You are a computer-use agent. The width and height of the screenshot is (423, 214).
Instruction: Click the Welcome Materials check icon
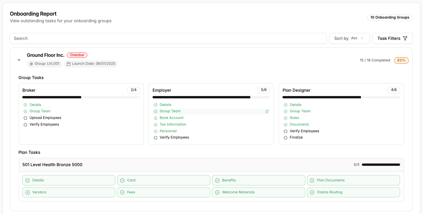217,192
